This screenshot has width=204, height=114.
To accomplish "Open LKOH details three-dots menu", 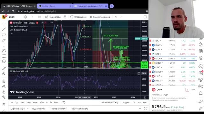I will [193, 90].
